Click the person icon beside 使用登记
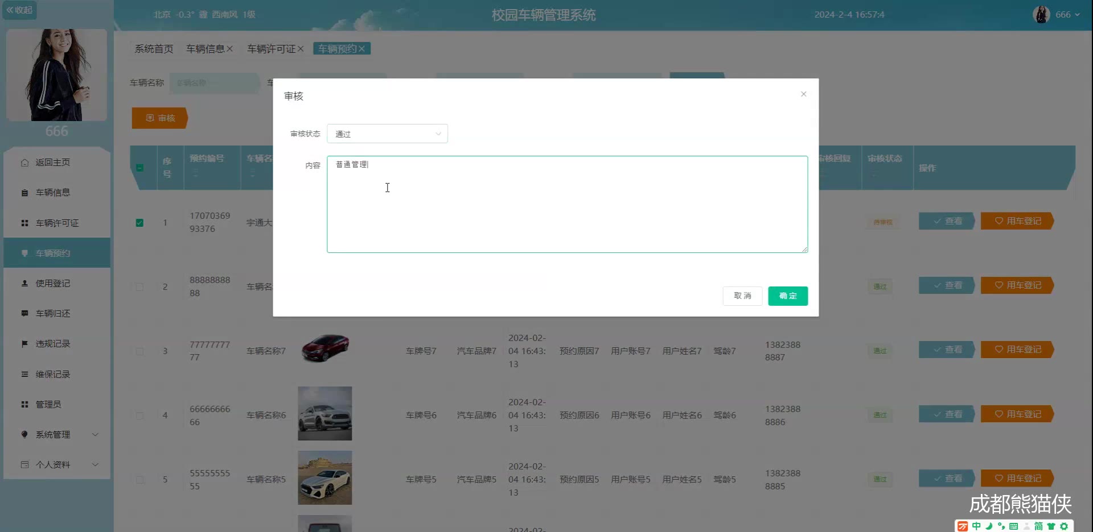The height and width of the screenshot is (532, 1093). click(x=24, y=283)
